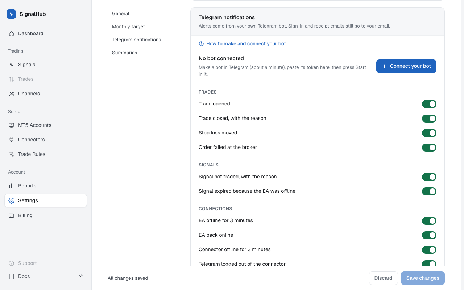Open the Channels page
This screenshot has height=290, width=464.
46,94
